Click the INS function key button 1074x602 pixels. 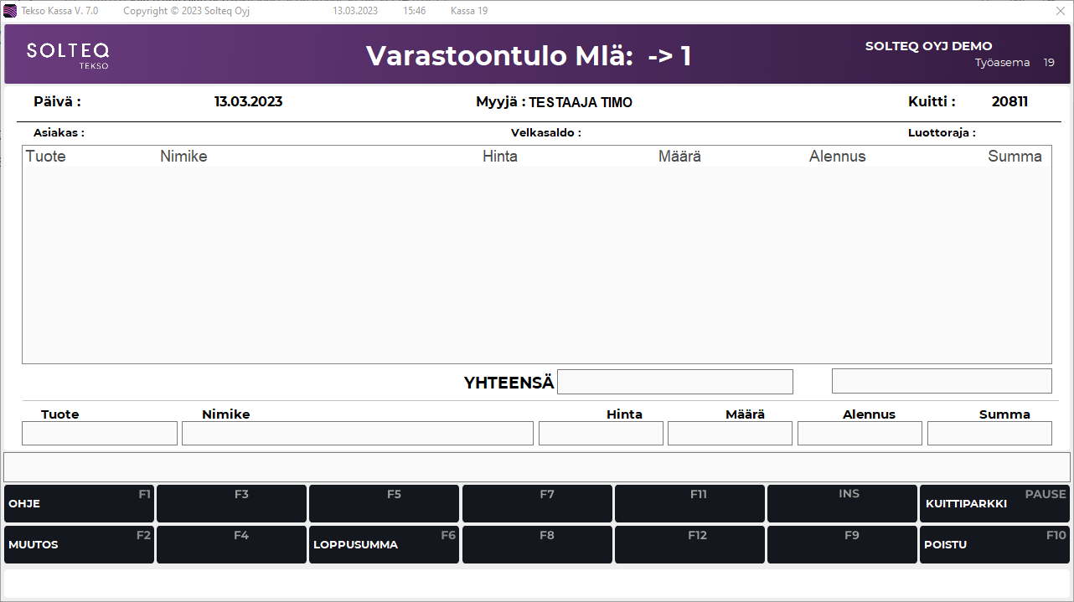point(842,503)
